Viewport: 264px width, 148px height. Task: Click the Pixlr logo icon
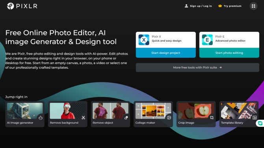(x=10, y=6)
